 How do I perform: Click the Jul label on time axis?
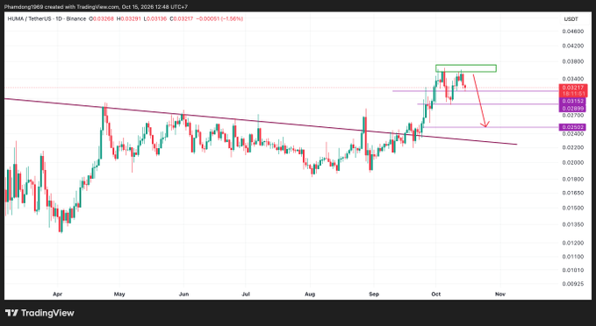point(246,294)
